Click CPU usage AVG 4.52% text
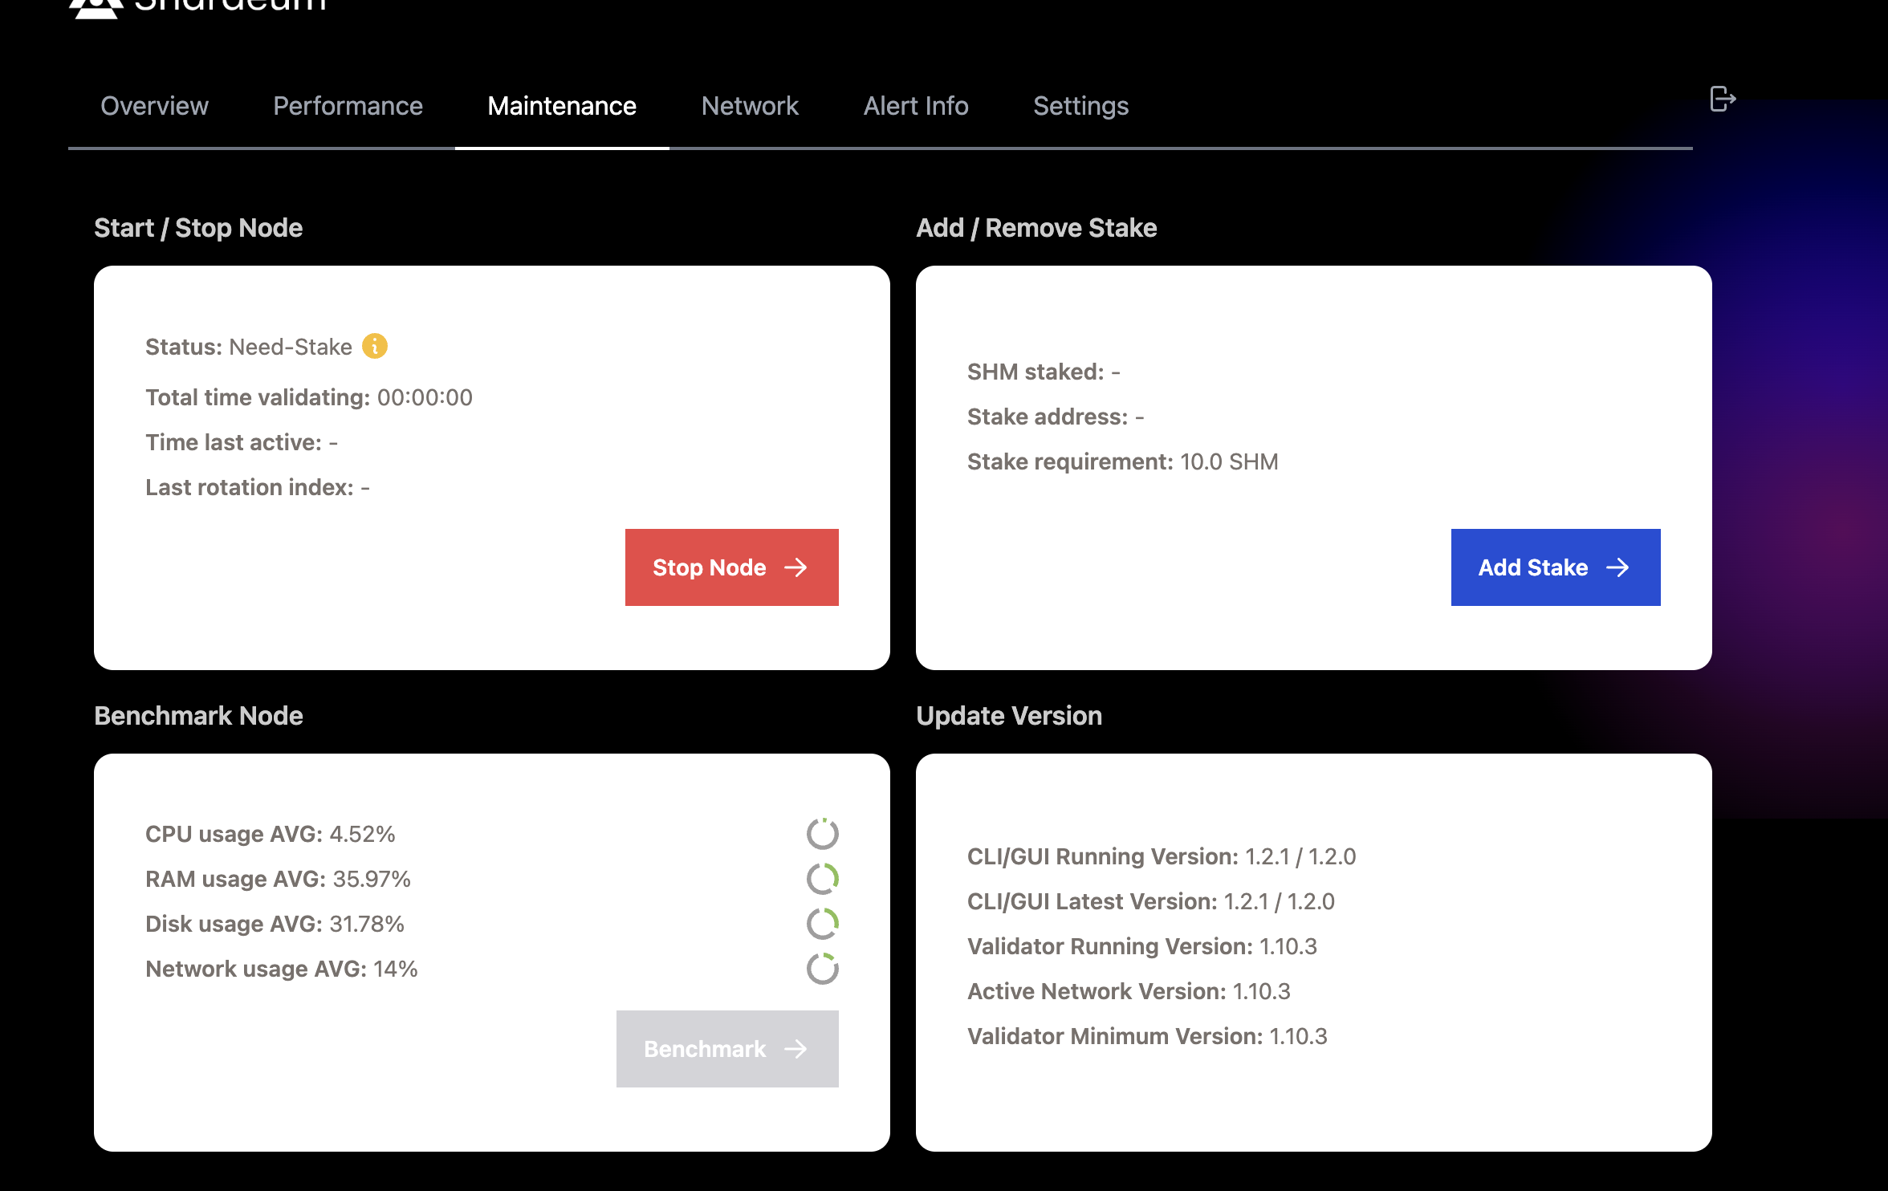Screen dimensions: 1888x1191 point(271,834)
